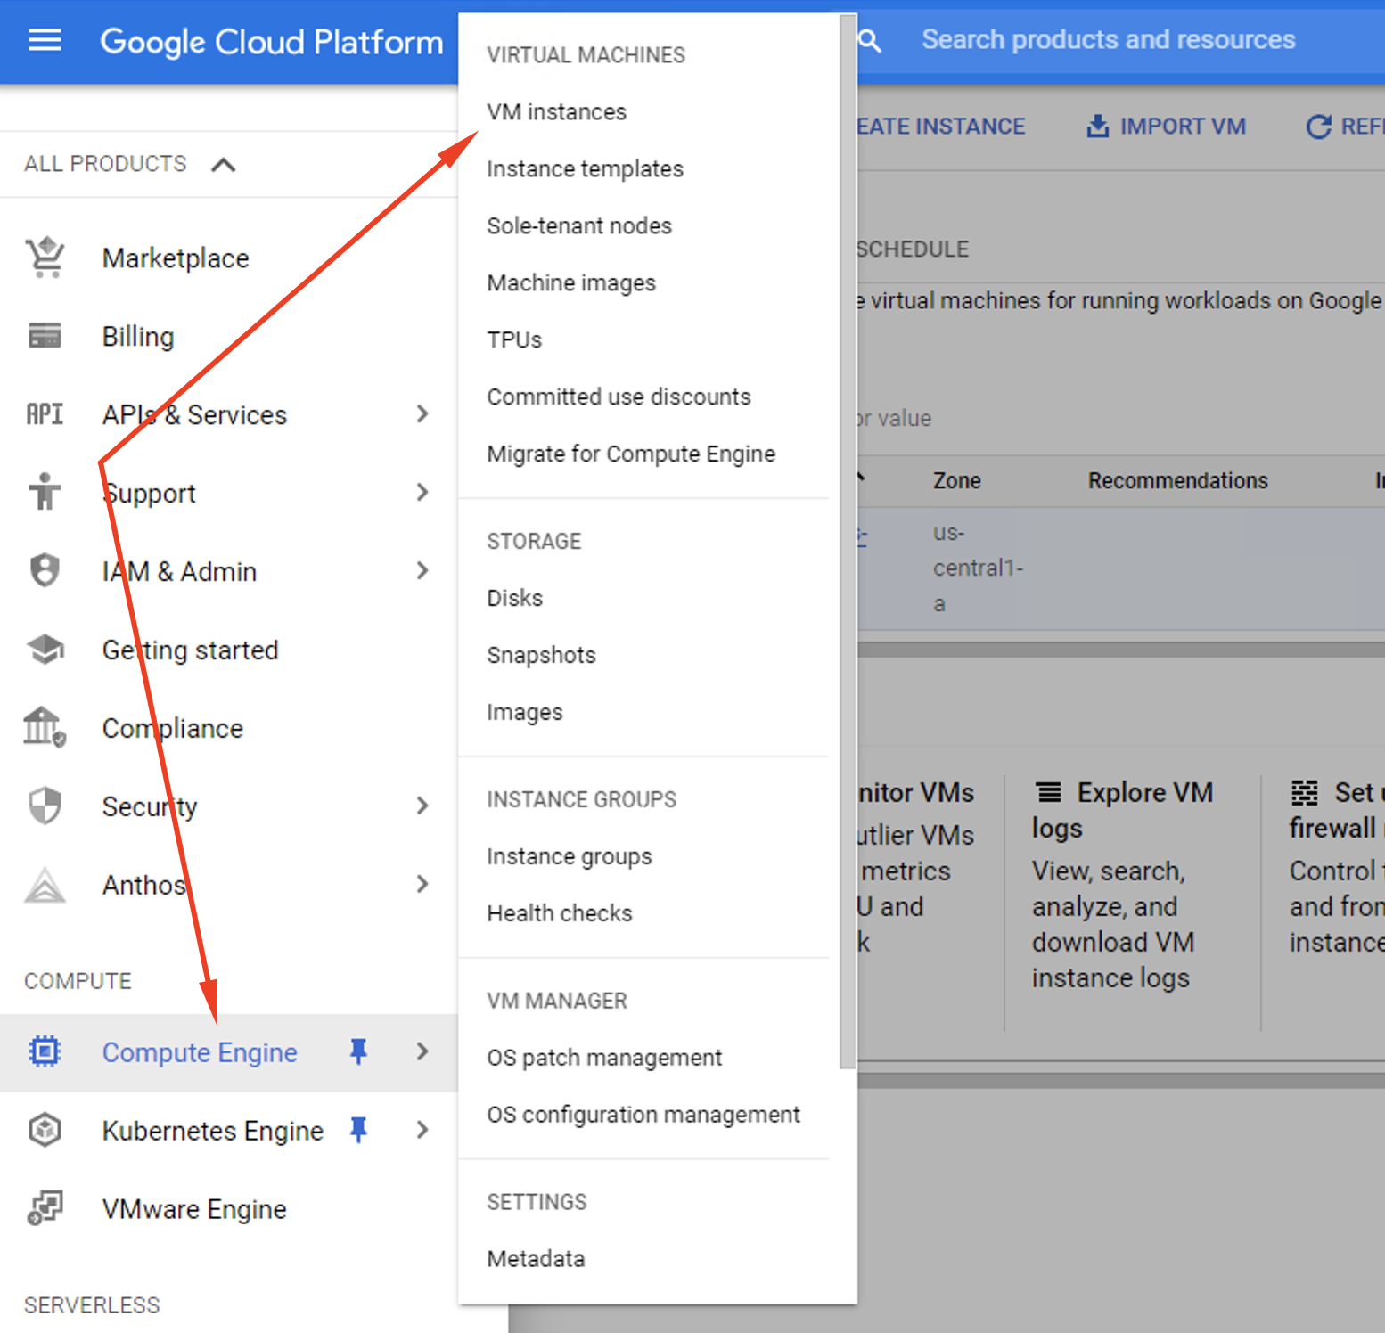Select VM instances from the submenu
This screenshot has height=1333, width=1385.
(556, 111)
